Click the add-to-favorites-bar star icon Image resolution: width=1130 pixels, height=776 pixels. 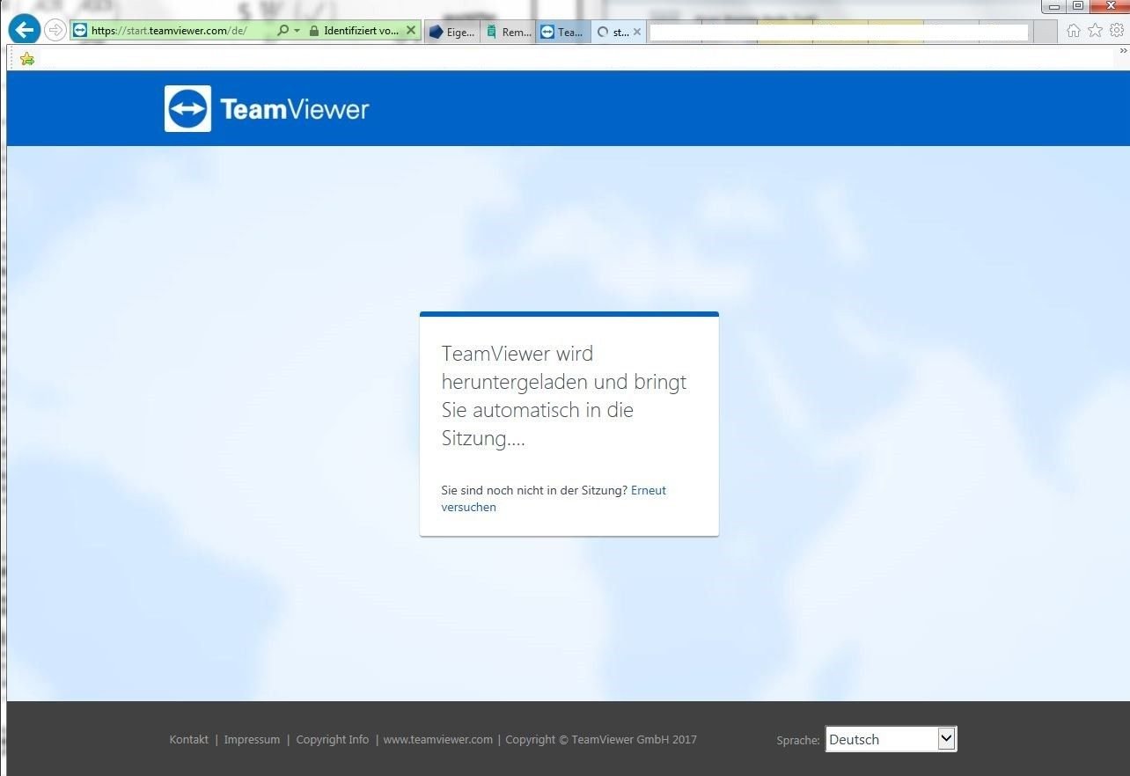[x=27, y=59]
